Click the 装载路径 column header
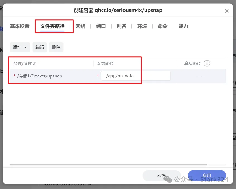 pos(105,64)
